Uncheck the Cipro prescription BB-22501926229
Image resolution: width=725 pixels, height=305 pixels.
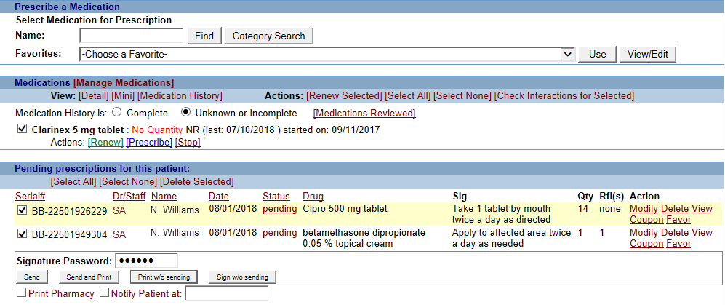(x=22, y=211)
